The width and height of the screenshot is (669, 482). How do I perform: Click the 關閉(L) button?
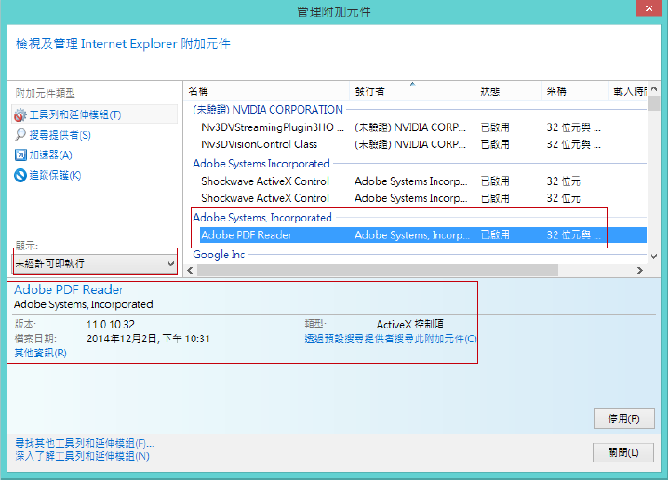point(622,452)
